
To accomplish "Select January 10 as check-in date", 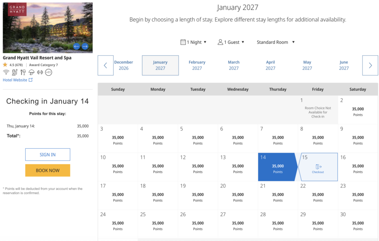I will coord(118,167).
